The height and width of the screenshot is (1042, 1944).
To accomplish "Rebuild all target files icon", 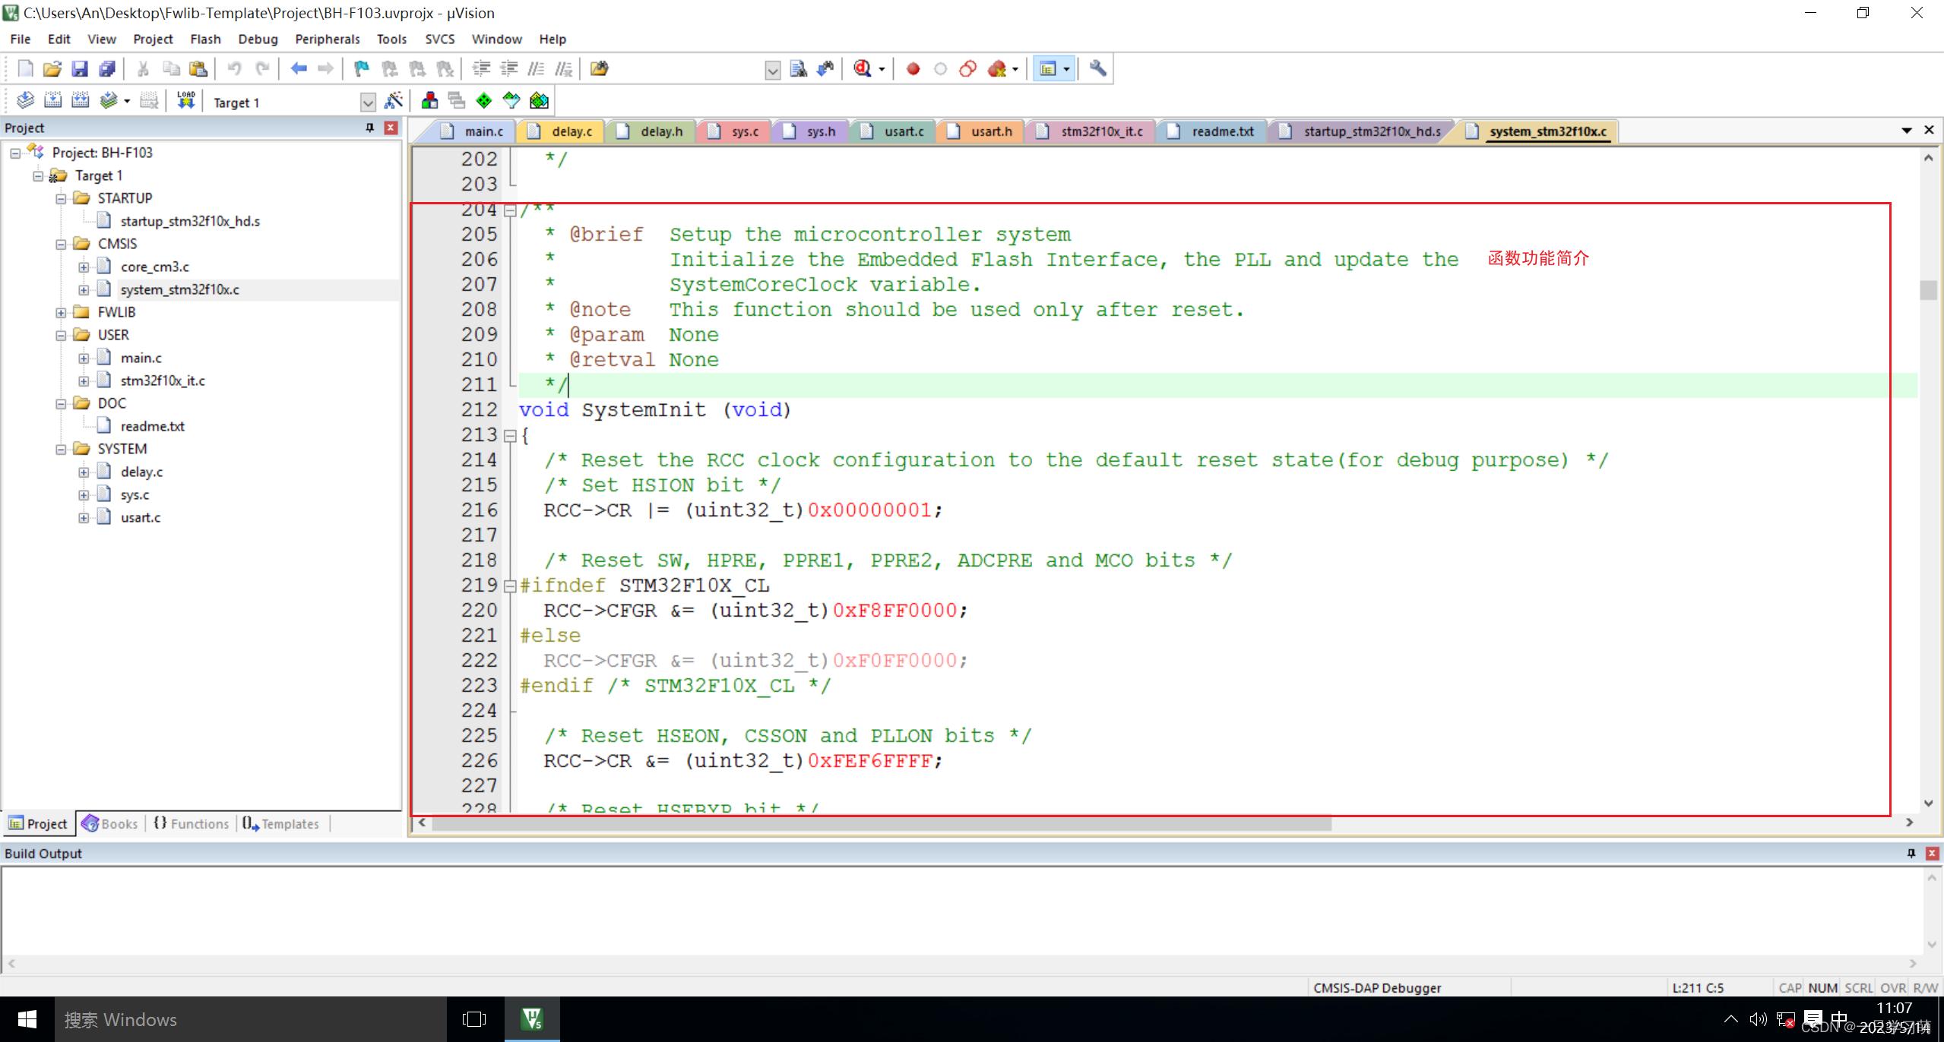I will [80, 101].
